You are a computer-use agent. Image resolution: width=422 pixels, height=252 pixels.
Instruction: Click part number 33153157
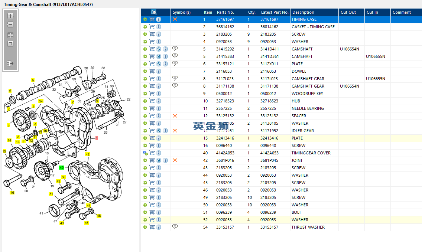pyautogui.click(x=225, y=227)
